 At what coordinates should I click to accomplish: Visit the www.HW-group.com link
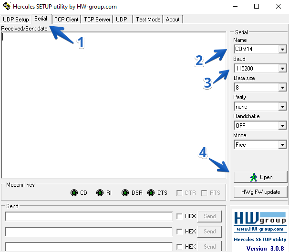[x=259, y=230]
